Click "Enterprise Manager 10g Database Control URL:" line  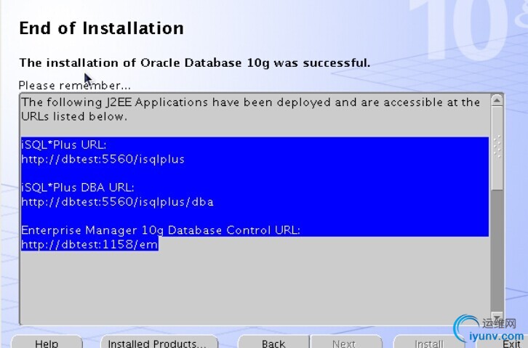pos(161,230)
